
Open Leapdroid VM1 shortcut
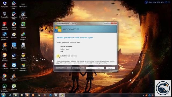coord(14,5)
